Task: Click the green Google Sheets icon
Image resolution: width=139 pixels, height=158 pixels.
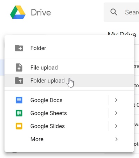Action: [x=19, y=113]
